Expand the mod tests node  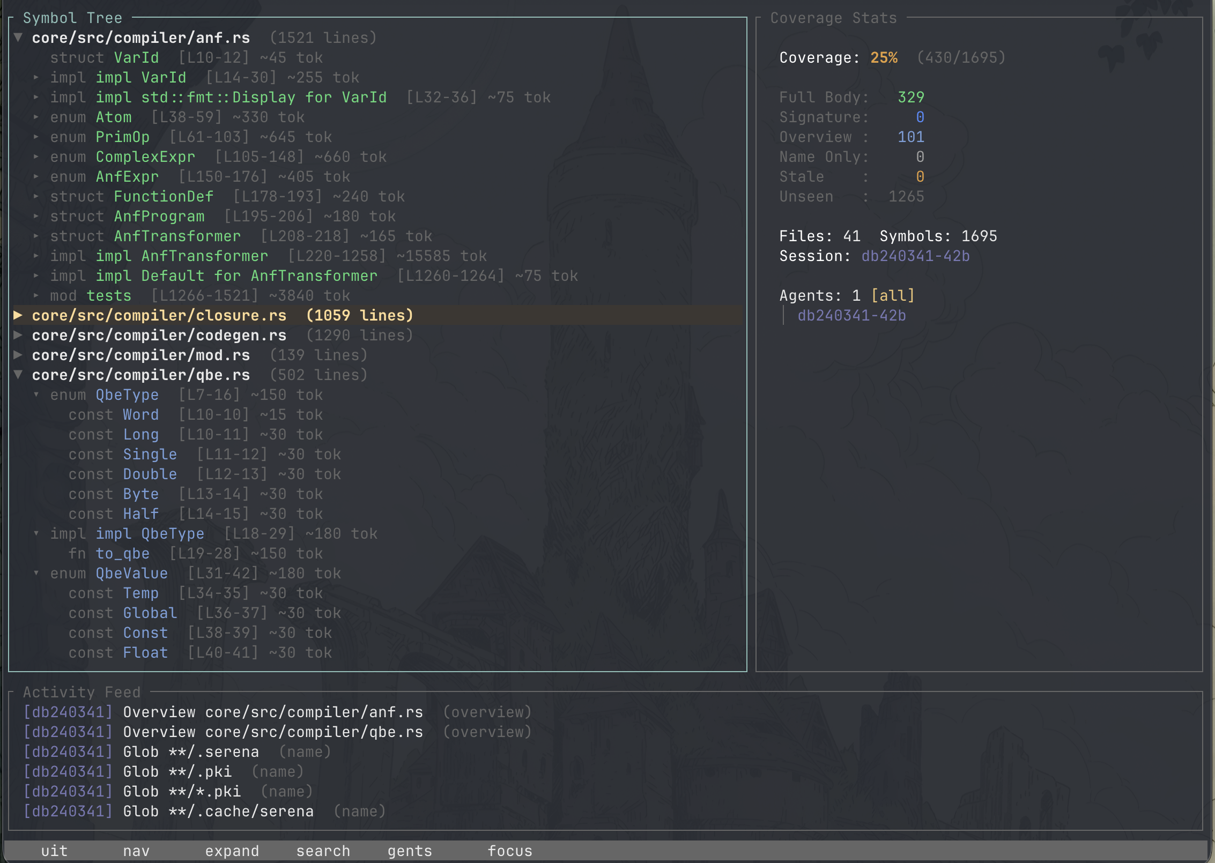[x=36, y=295]
